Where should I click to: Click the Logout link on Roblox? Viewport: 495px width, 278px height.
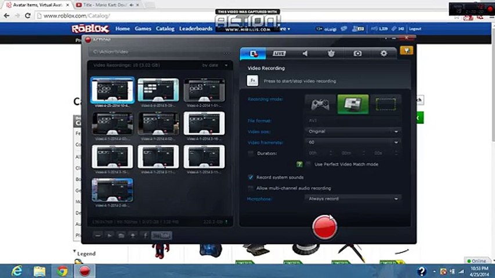tap(415, 29)
